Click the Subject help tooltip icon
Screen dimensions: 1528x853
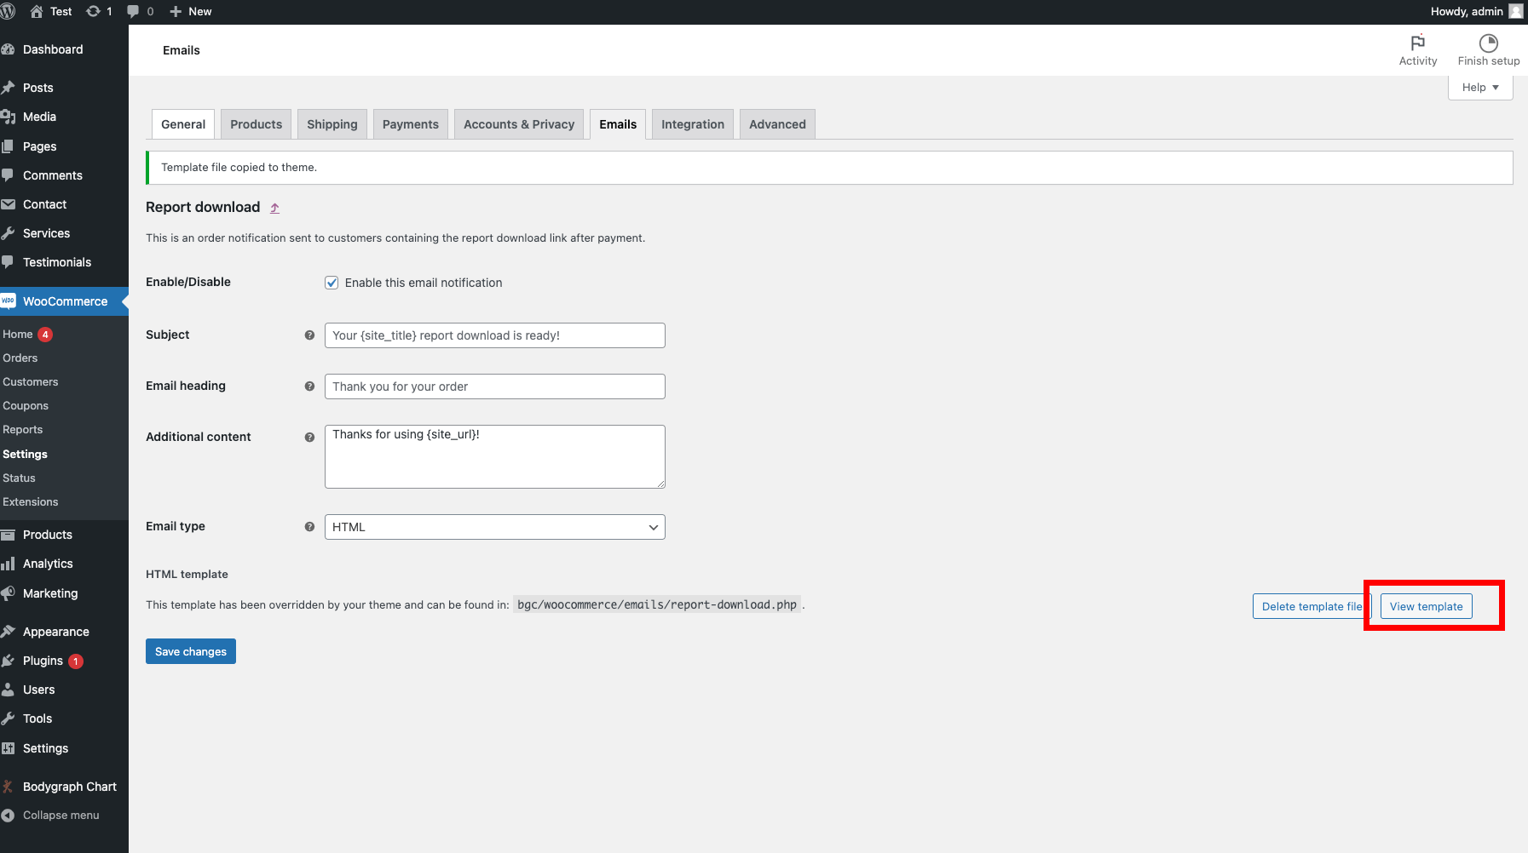point(309,335)
